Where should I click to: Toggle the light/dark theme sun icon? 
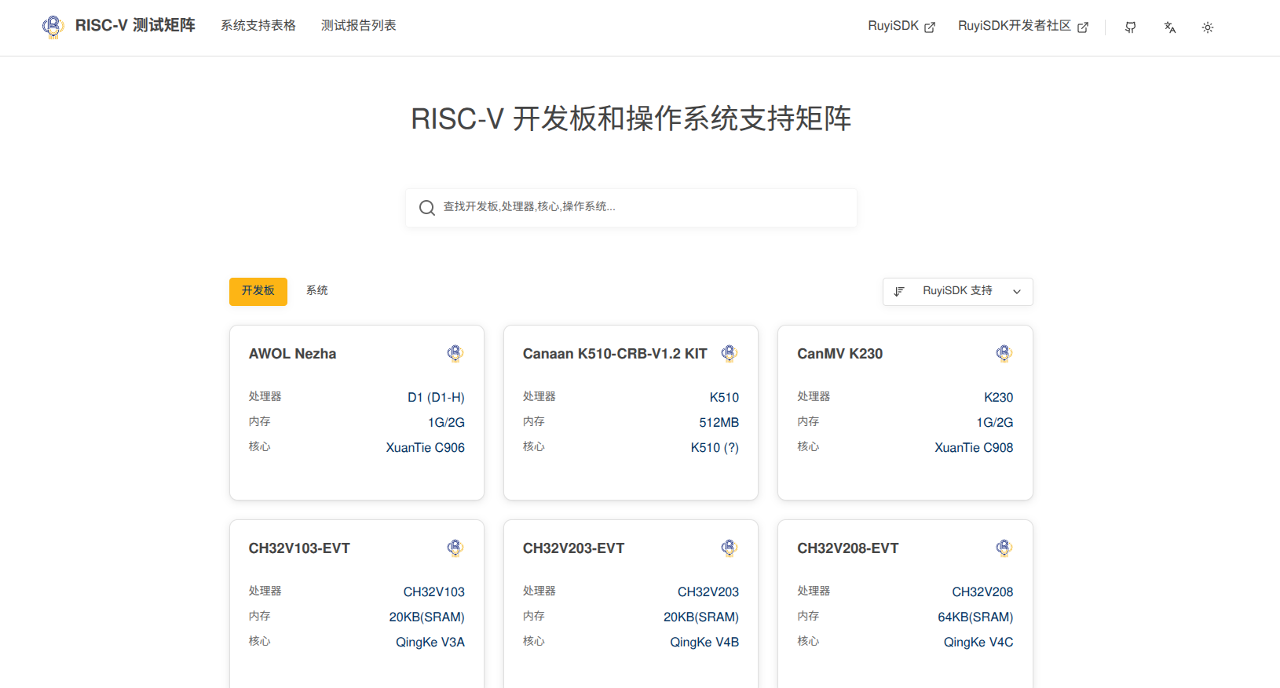pyautogui.click(x=1208, y=27)
